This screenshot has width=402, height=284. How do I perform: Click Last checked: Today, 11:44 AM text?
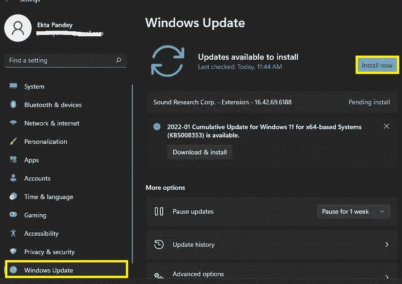tap(240, 67)
